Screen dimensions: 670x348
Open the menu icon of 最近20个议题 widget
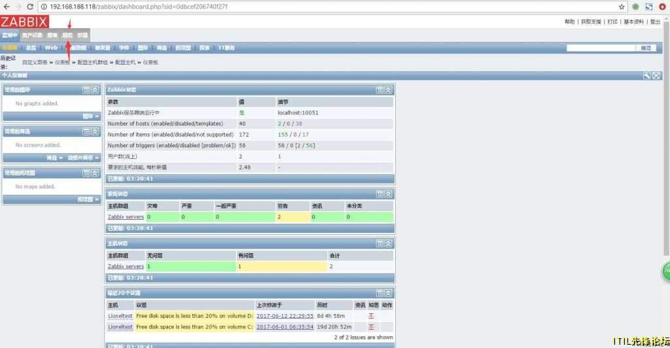tap(379, 293)
